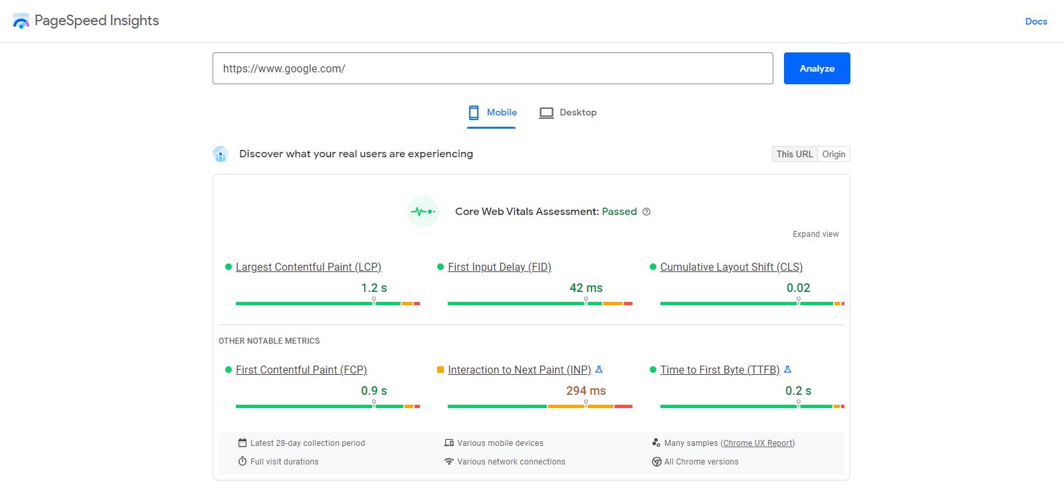Screen dimensions: 1063x497
Task: Click the samples icon beside Many samples
Action: pos(656,443)
